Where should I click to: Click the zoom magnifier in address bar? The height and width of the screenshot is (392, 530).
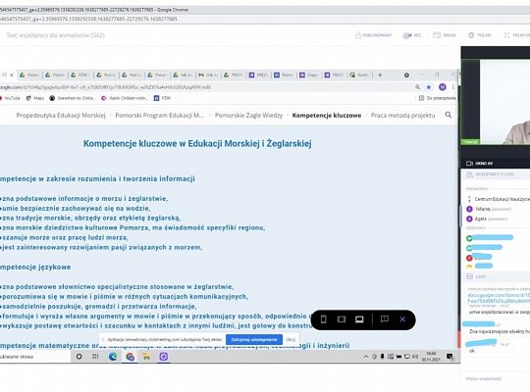[x=418, y=87]
